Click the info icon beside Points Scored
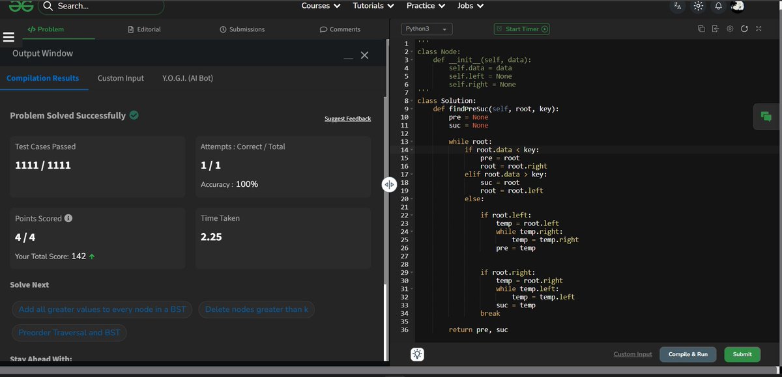This screenshot has height=377, width=782. [68, 218]
